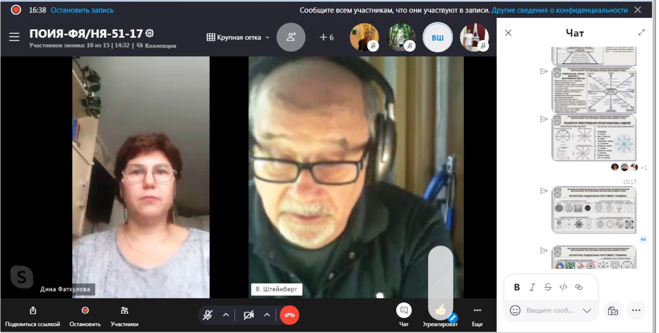Toggle the microphone mute button
This screenshot has width=659, height=333.
click(207, 315)
